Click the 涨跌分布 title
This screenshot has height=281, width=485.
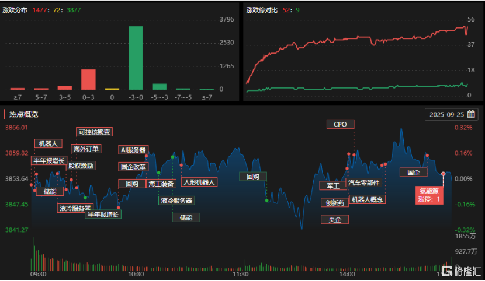[15, 10]
